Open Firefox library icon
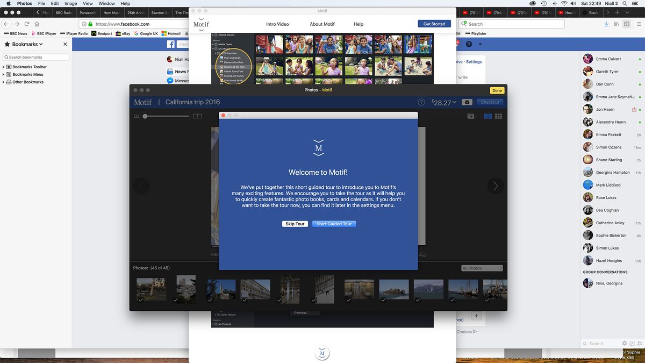Image resolution: width=645 pixels, height=363 pixels. (617, 24)
